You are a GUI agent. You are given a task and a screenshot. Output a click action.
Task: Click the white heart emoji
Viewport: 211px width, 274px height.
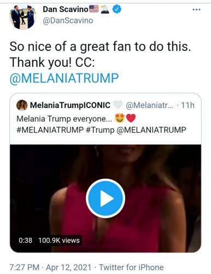118,105
